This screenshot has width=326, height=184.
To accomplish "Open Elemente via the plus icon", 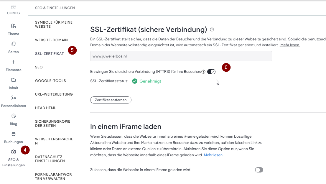I will pyautogui.click(x=14, y=62).
